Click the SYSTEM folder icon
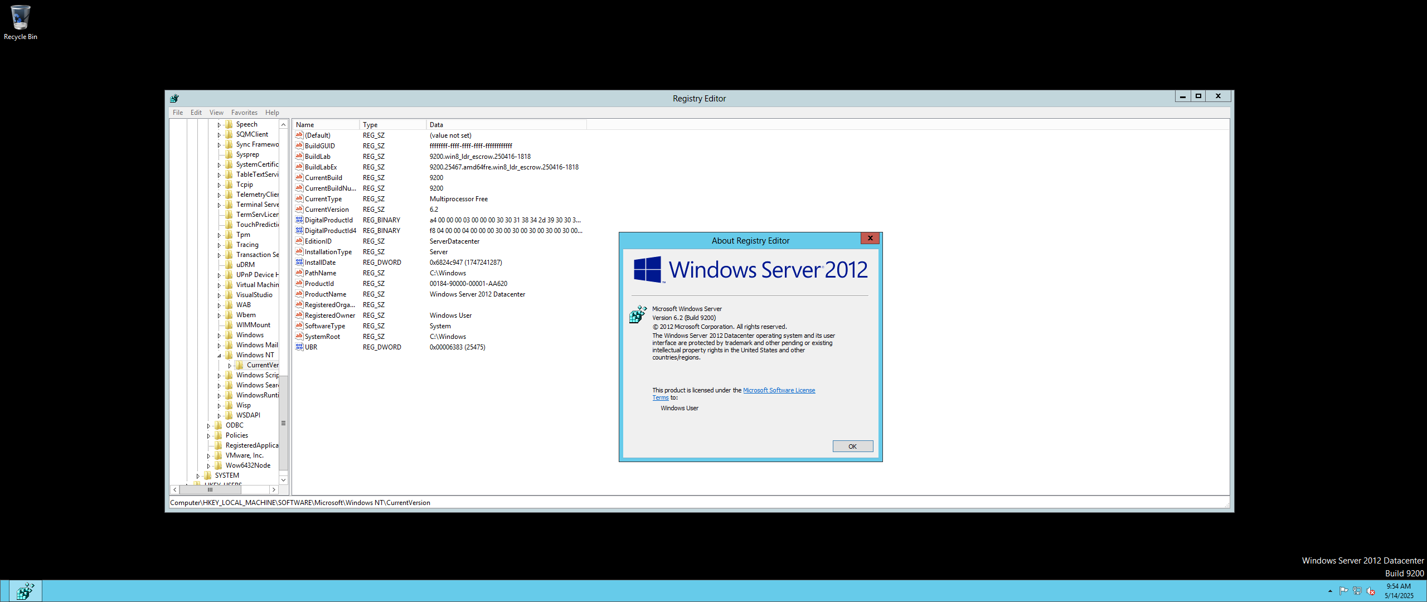 tap(208, 475)
